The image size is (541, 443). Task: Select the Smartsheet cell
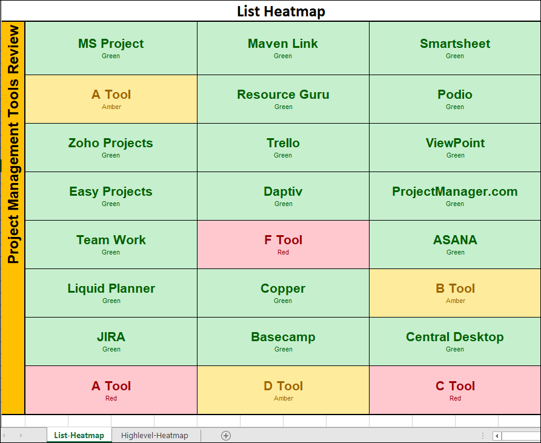tap(455, 48)
